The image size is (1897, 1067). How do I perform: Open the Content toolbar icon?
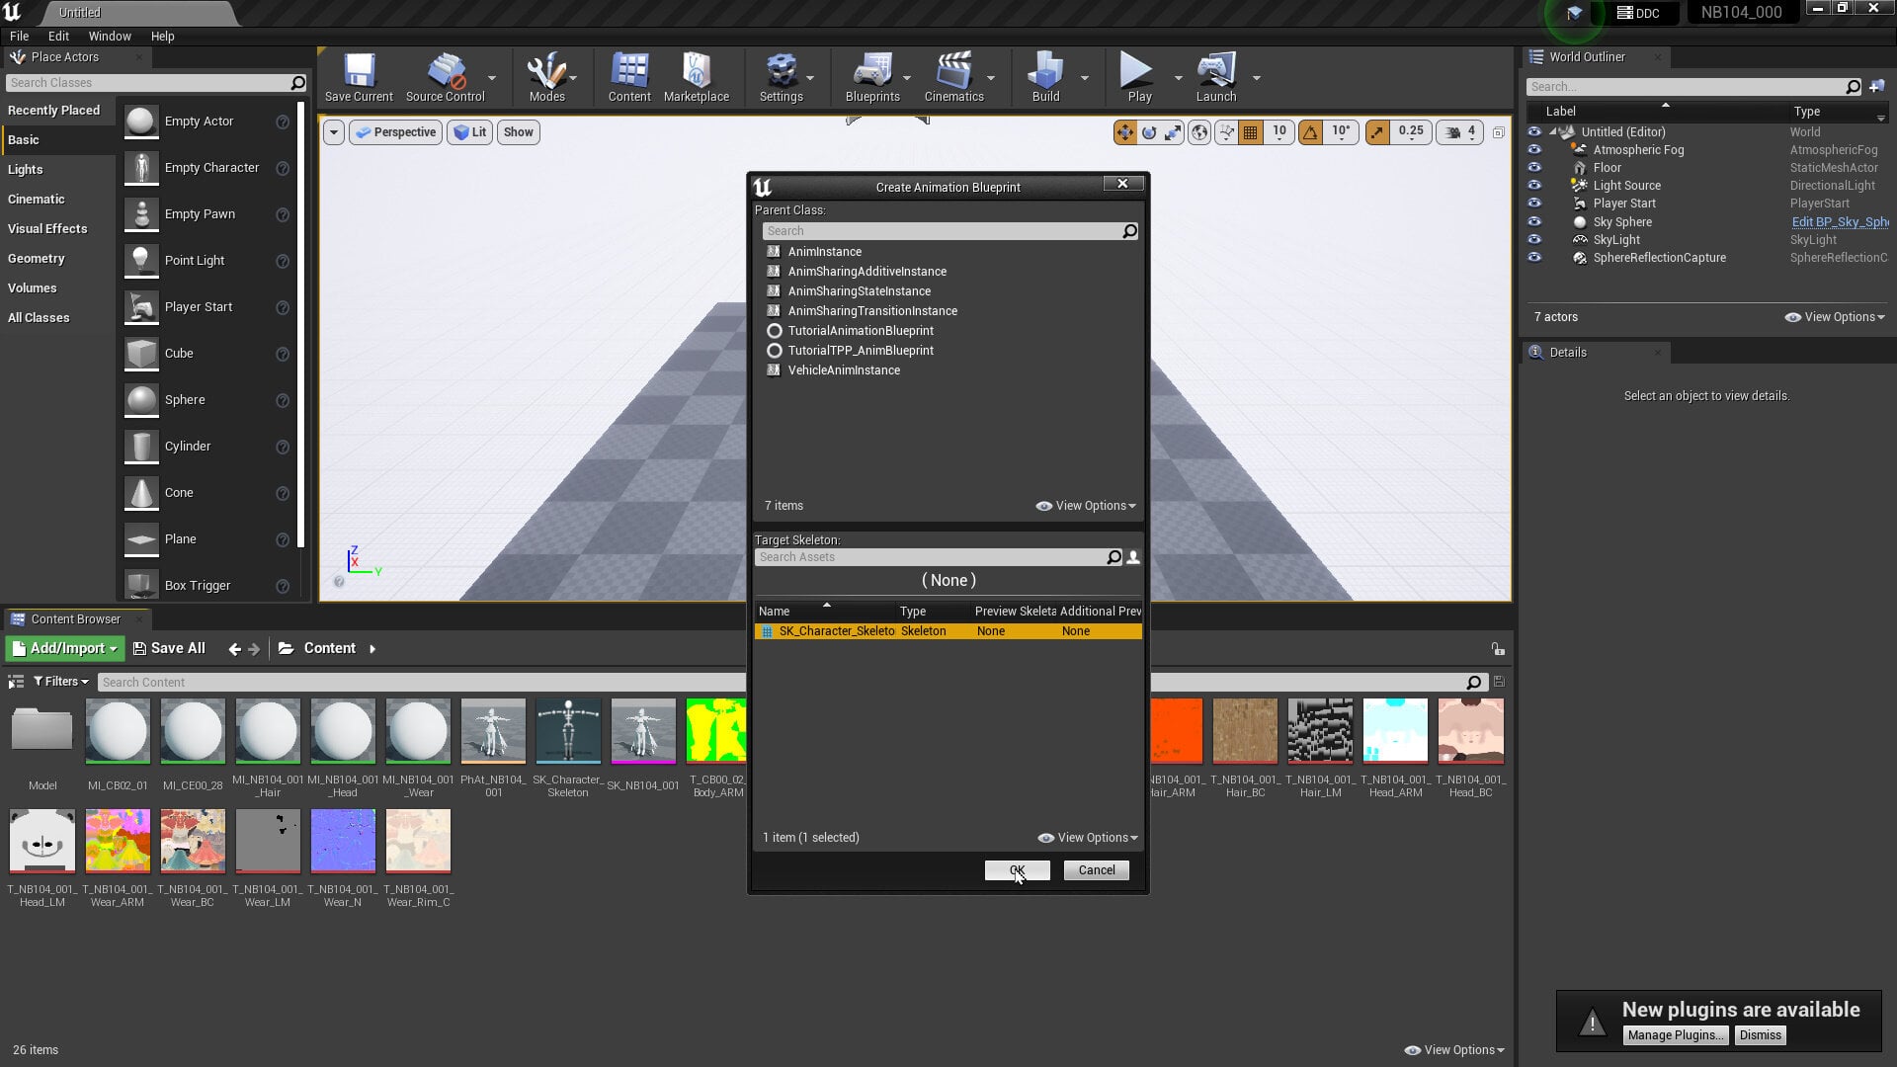629,78
